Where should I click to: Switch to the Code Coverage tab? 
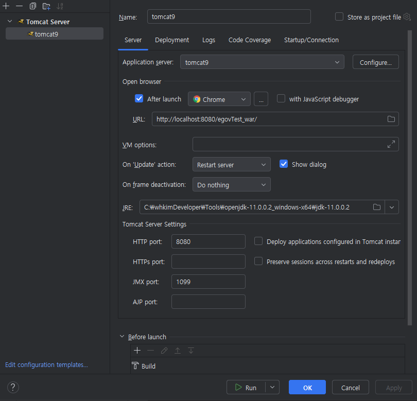[x=250, y=40]
